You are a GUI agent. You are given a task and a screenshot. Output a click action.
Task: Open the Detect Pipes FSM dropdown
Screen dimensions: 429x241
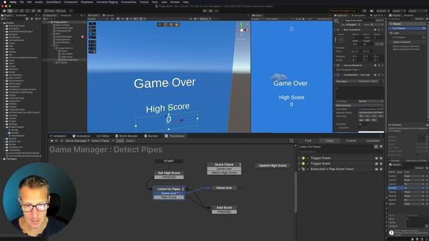tap(103, 141)
